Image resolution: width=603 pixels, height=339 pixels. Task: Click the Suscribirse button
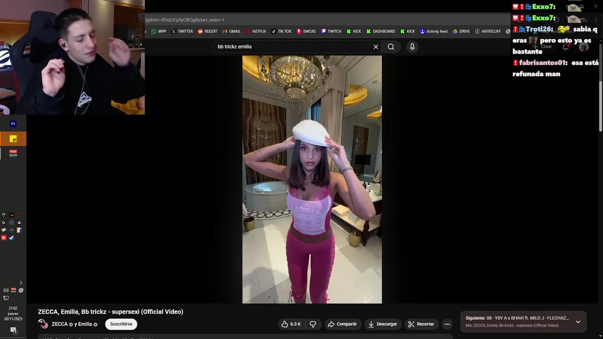[121, 324]
